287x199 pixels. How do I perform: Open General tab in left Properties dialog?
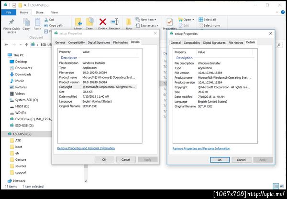pyautogui.click(x=60, y=42)
